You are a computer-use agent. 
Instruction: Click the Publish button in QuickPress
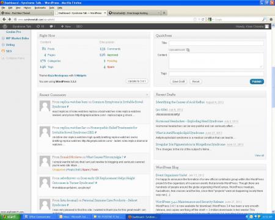pyautogui.click(x=257, y=81)
